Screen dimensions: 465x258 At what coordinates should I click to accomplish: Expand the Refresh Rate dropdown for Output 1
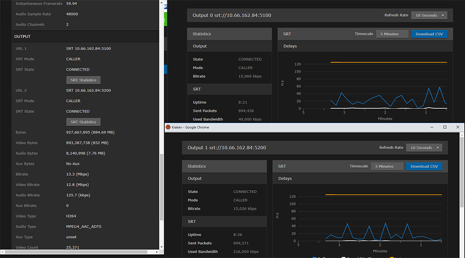tap(424, 148)
